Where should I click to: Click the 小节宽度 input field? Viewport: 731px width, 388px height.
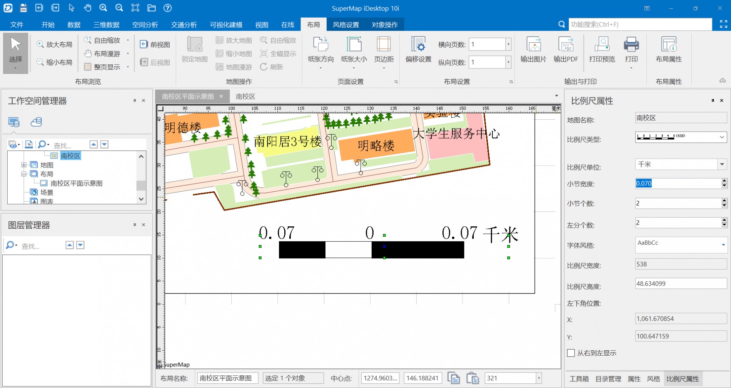coord(678,184)
